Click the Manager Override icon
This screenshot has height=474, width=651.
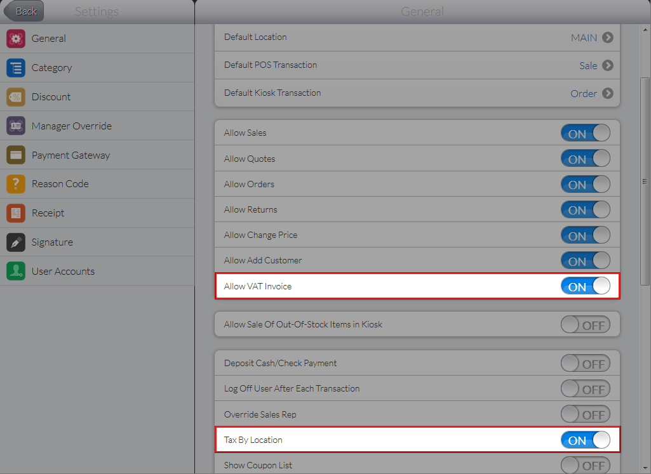click(16, 126)
